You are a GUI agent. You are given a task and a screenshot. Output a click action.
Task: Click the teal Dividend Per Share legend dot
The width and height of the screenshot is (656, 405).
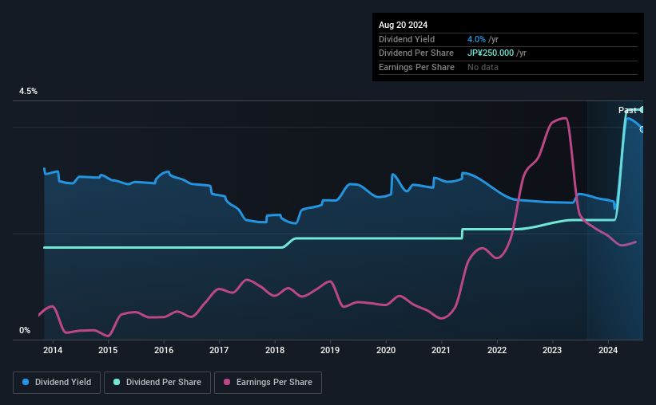pos(117,383)
